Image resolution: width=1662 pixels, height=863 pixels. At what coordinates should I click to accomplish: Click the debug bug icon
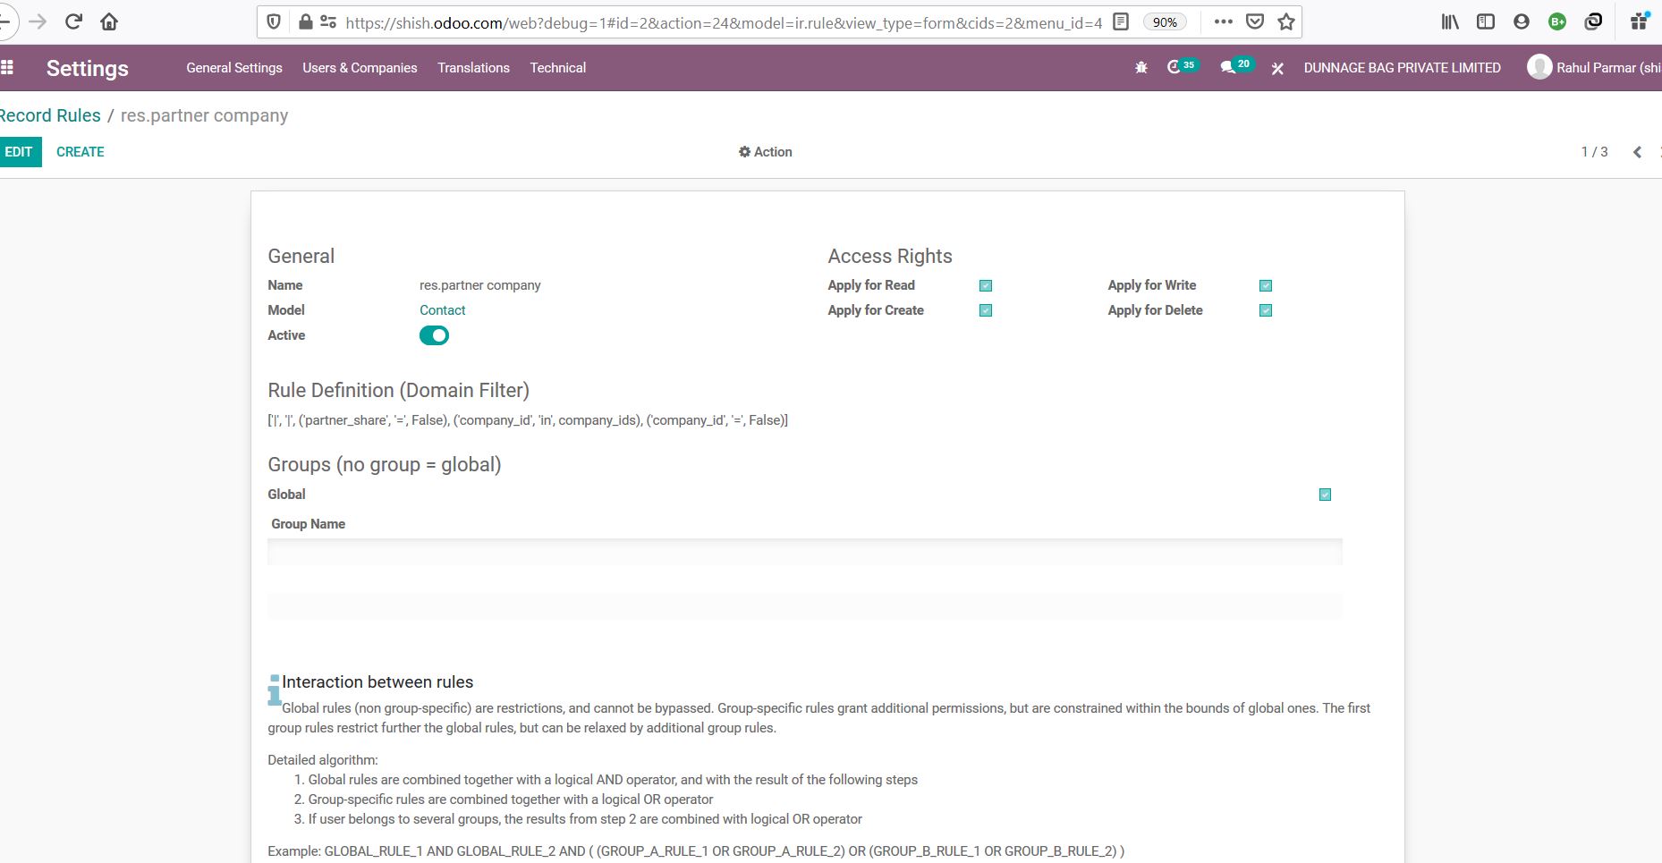click(x=1141, y=68)
